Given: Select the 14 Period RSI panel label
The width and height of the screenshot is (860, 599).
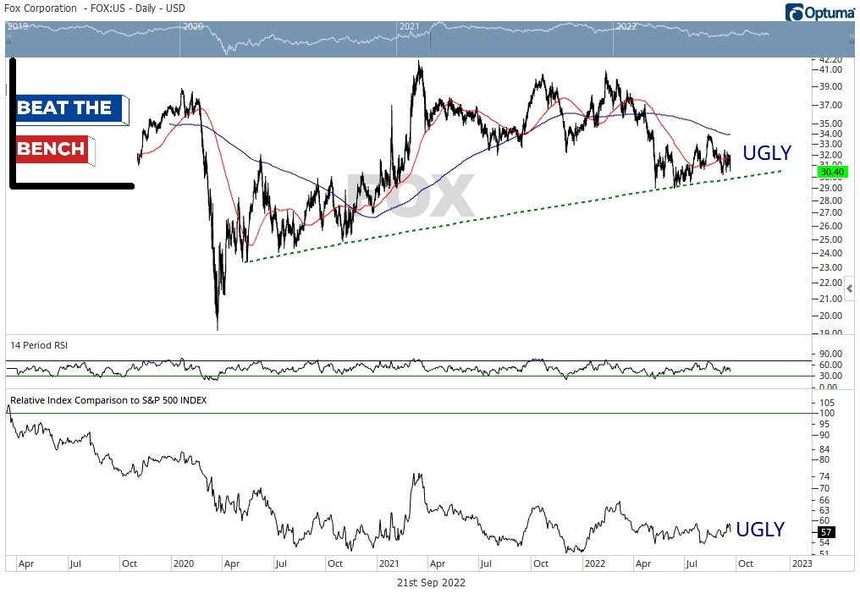Looking at the screenshot, I should [39, 345].
